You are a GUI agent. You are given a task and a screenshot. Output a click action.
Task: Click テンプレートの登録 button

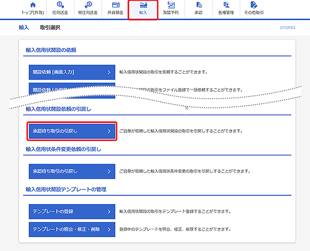pyautogui.click(x=72, y=211)
